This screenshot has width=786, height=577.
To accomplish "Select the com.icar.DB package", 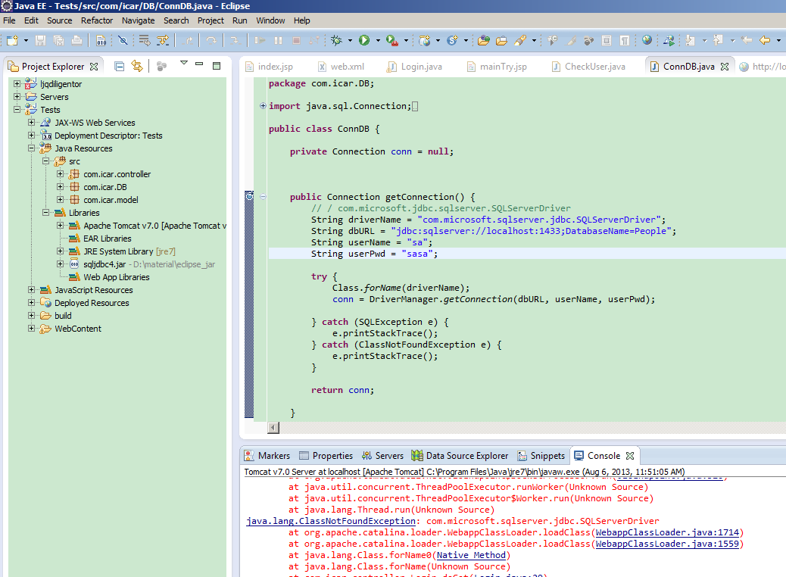I will (105, 187).
